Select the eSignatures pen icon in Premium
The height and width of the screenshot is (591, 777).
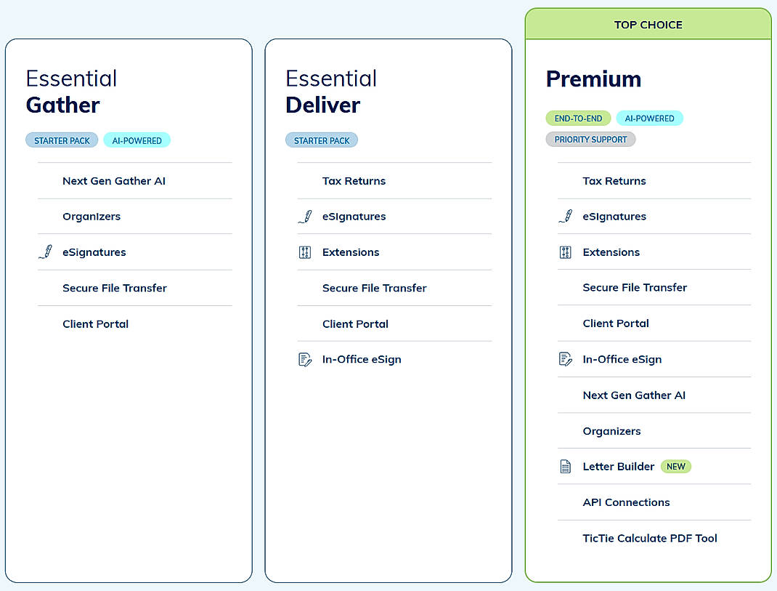click(x=565, y=216)
